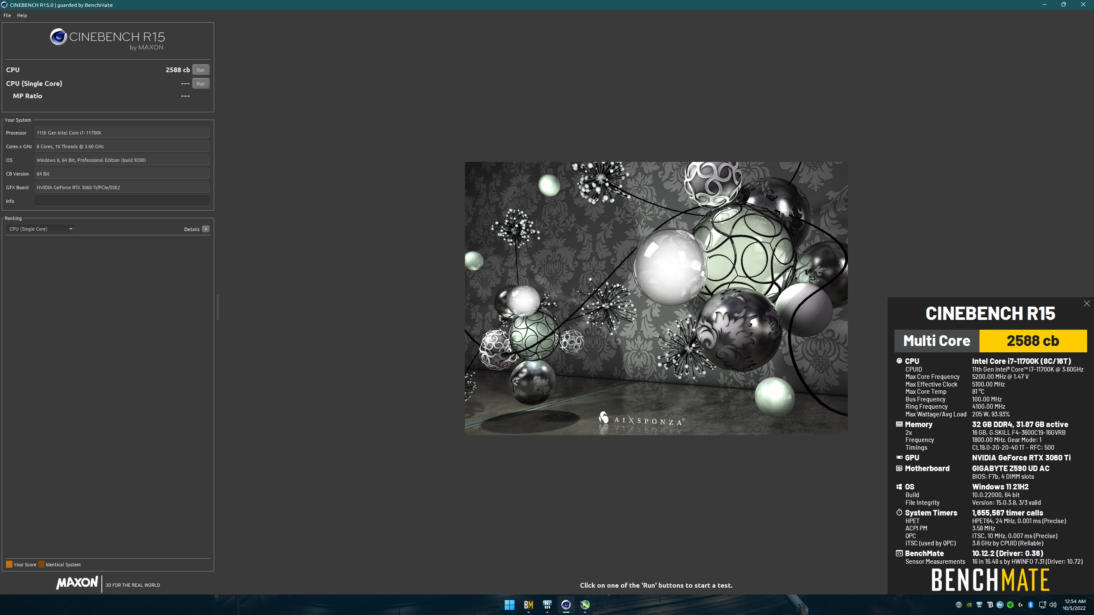Click the Windows Start button on taskbar
This screenshot has height=615, width=1094.
tap(509, 605)
